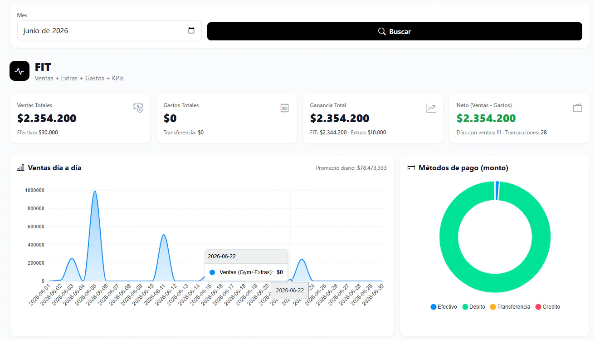
Task: Click the Ventas + Extras + Gastos + KPIs subtitle
Action: coord(79,78)
